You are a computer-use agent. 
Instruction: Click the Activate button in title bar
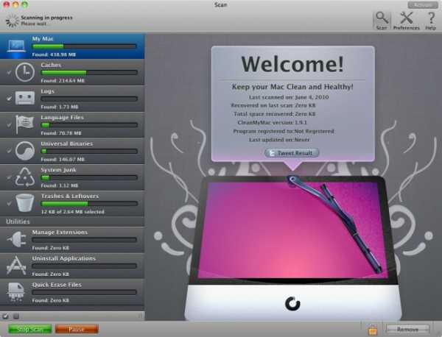[x=422, y=4]
